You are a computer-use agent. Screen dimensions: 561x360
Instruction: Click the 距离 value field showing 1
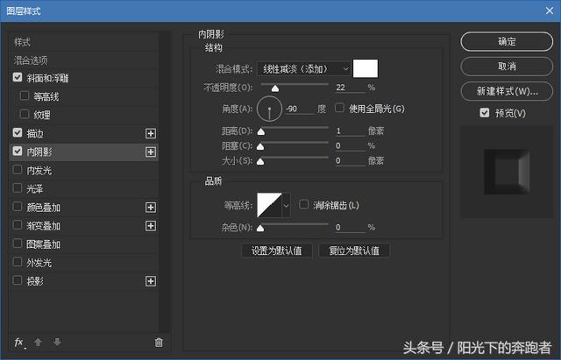[x=350, y=131]
